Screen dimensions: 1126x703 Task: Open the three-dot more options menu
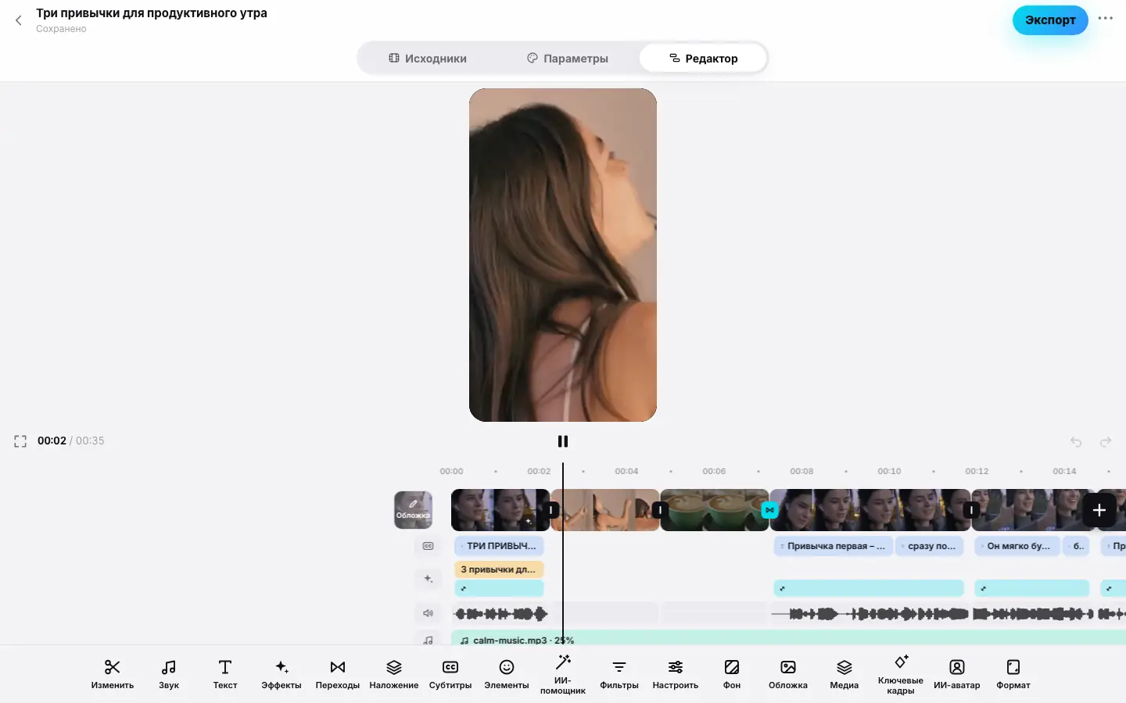(1106, 19)
